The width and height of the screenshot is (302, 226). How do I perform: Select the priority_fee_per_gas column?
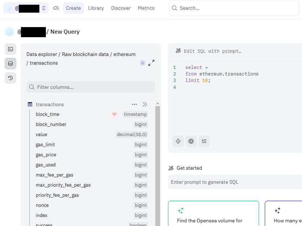pos(57,195)
